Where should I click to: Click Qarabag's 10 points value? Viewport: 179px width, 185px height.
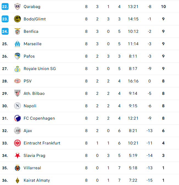click(163, 7)
